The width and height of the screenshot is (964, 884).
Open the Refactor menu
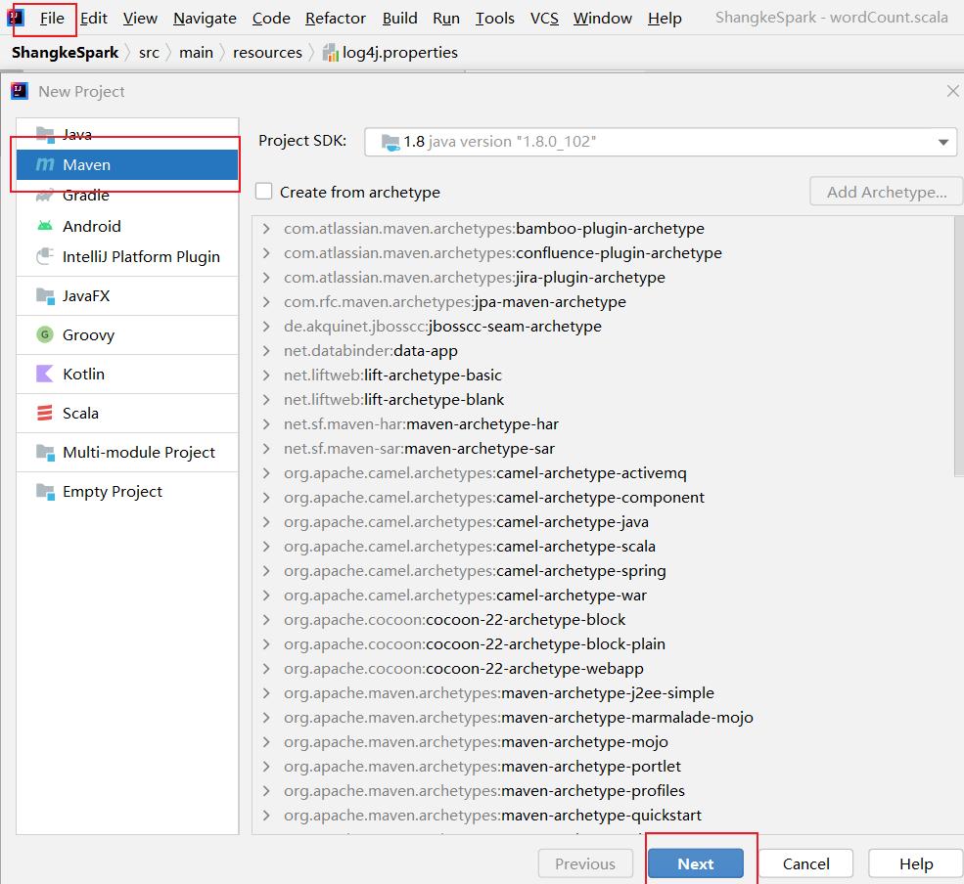click(x=336, y=18)
